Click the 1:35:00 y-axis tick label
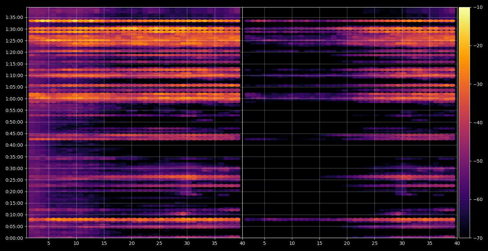The height and width of the screenshot is (251, 488). point(15,17)
